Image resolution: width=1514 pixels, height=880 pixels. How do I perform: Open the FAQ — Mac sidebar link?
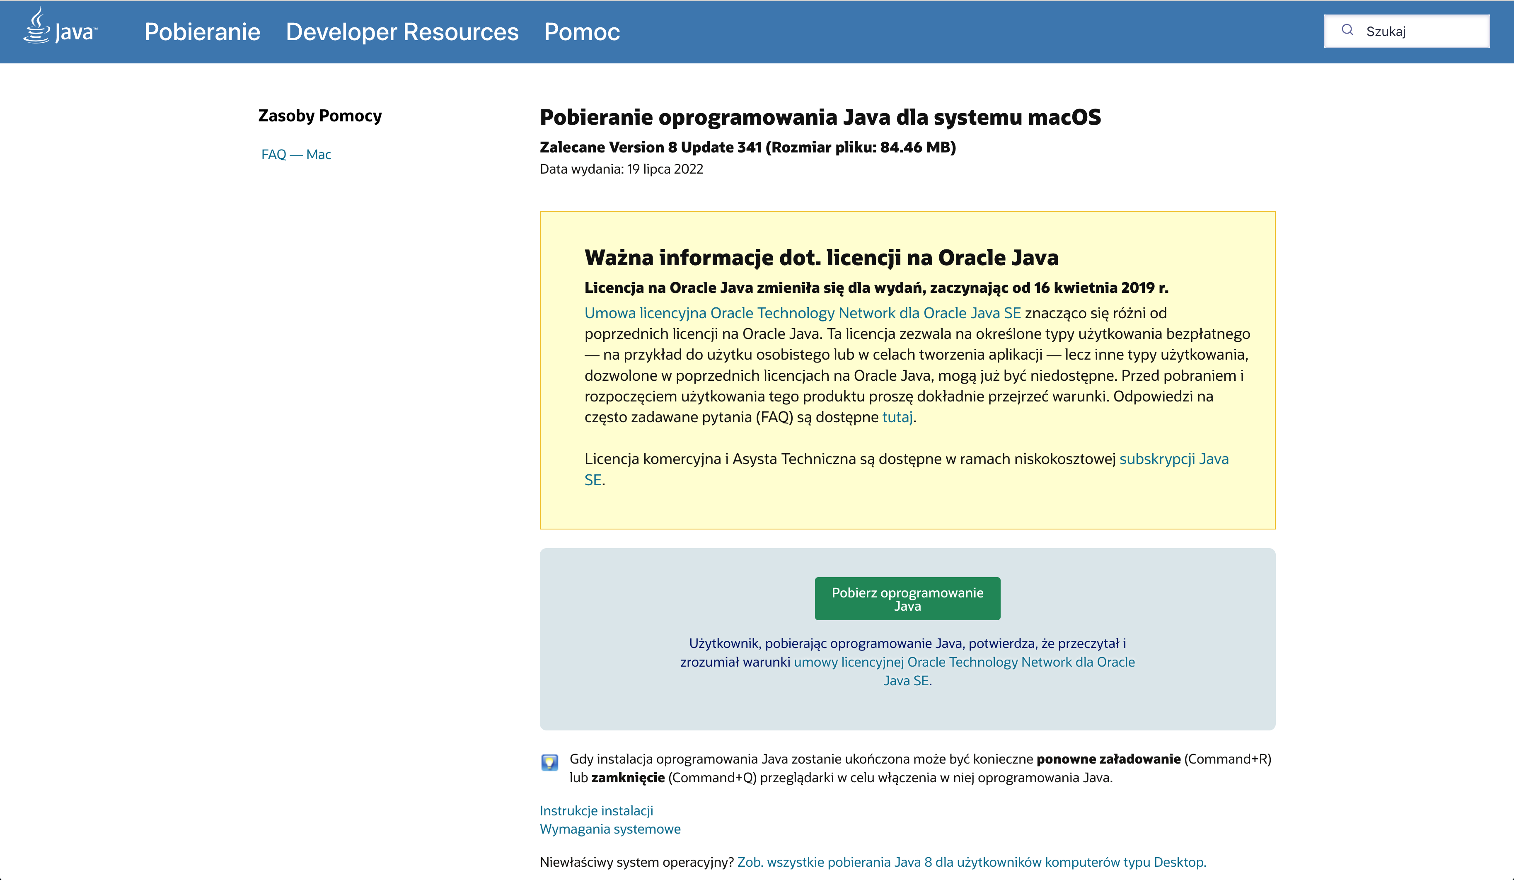click(x=295, y=155)
